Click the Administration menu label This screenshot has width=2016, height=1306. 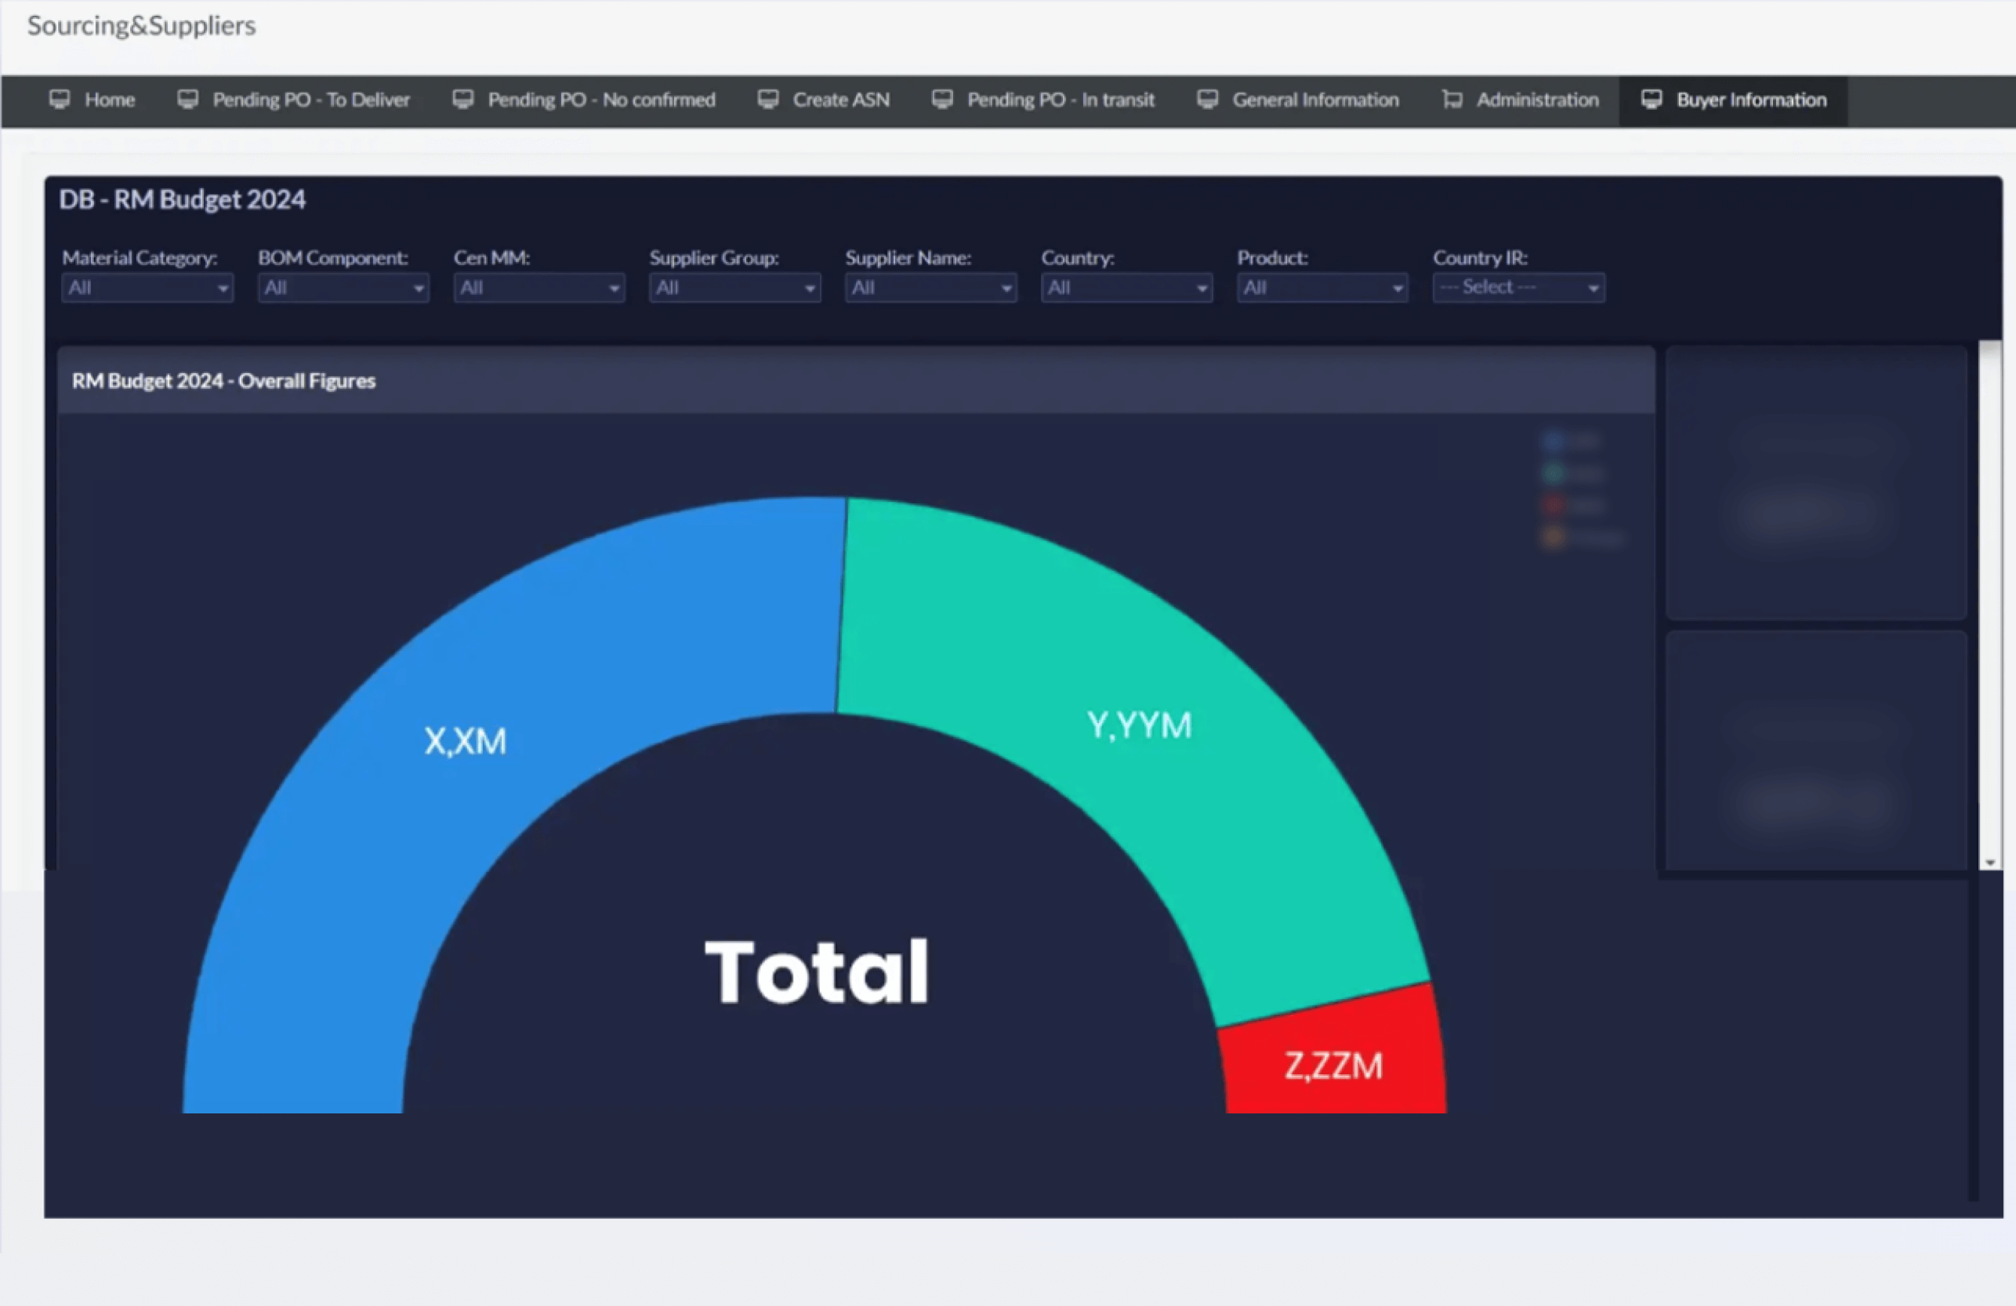[1537, 100]
